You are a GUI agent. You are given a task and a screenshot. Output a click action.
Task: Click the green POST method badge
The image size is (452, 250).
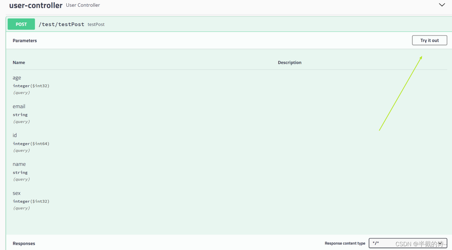[x=21, y=24]
